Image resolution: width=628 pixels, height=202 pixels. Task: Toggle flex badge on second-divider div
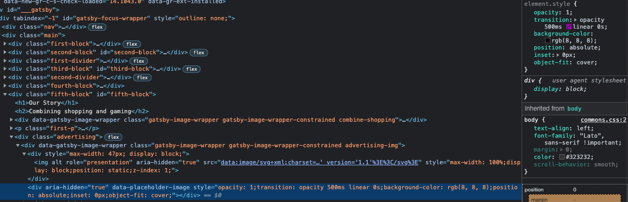point(142,78)
